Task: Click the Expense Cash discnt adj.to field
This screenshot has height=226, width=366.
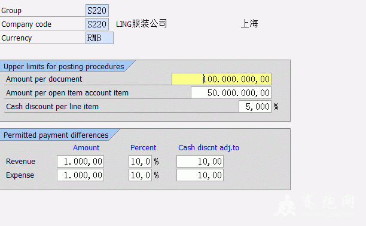Action: (200, 175)
